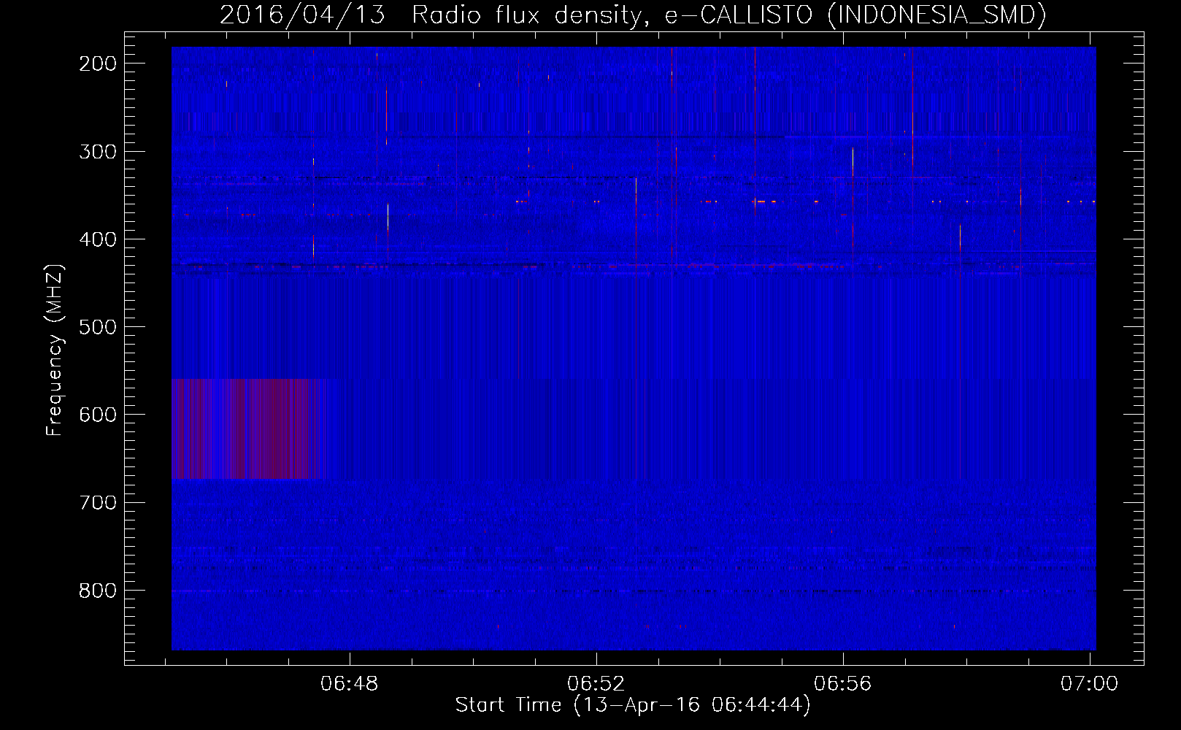Click the 700 frequency tick label
The height and width of the screenshot is (730, 1181).
point(98,502)
